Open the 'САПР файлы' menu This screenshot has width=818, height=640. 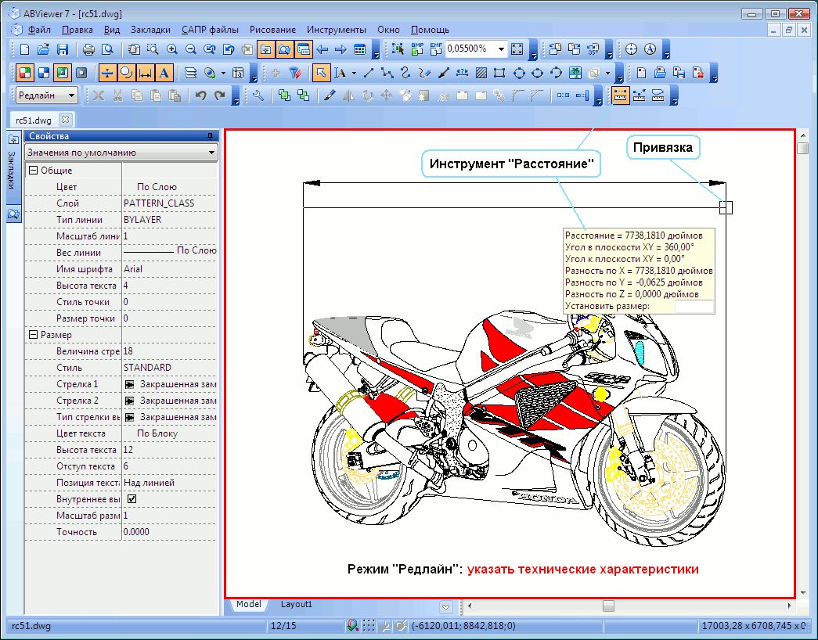click(x=211, y=30)
